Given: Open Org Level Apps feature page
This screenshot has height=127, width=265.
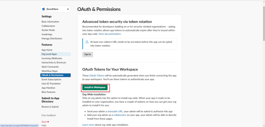Looking at the screenshot, I should [49, 54].
